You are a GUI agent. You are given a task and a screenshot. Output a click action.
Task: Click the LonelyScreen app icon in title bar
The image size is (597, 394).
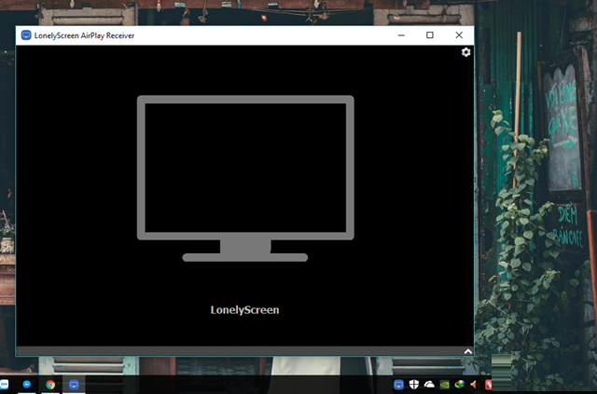[26, 35]
